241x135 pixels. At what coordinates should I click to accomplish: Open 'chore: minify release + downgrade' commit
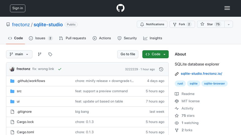pos(104,81)
